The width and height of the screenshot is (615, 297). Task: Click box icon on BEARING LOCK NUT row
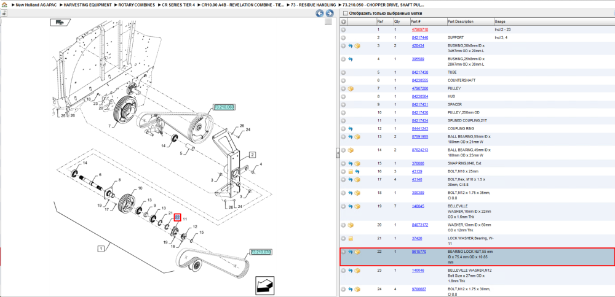(357, 252)
